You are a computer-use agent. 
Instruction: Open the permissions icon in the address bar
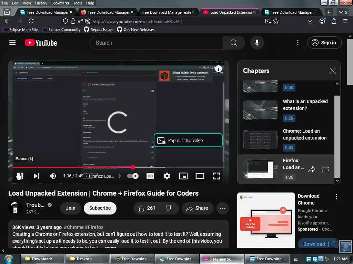click(x=80, y=21)
